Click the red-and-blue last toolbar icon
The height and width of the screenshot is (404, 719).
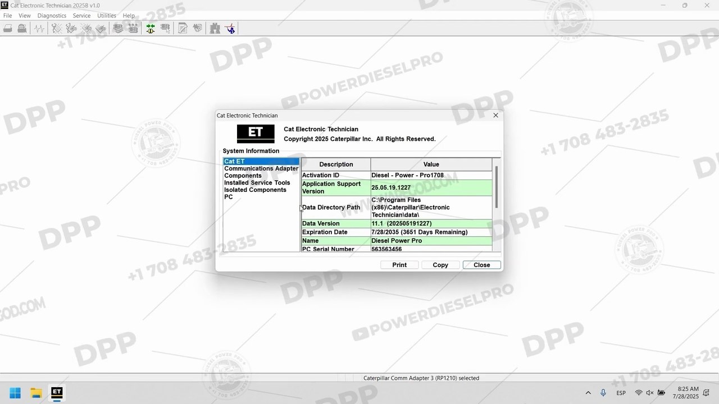click(x=230, y=28)
